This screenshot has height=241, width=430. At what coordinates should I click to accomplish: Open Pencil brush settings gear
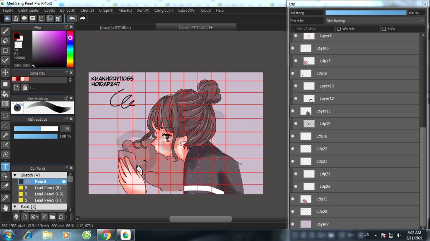click(x=64, y=181)
